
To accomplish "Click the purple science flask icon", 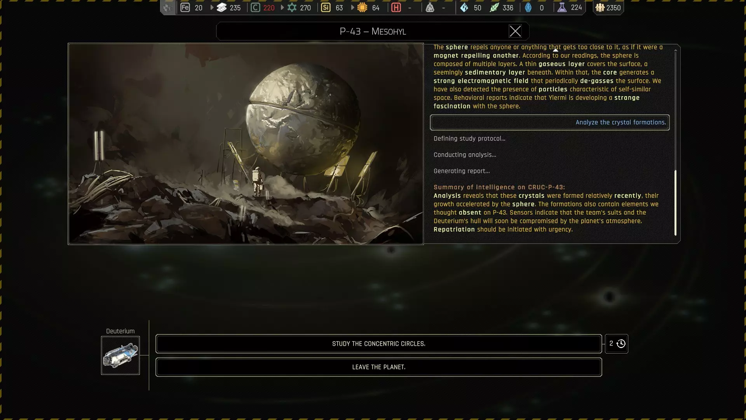I will click(x=562, y=7).
